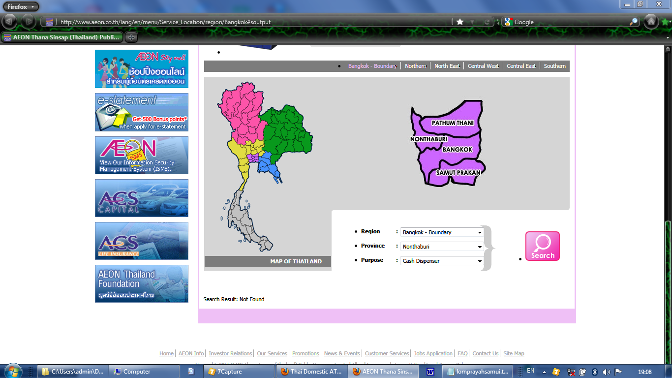The width and height of the screenshot is (672, 378).
Task: Go back with the browser Back arrow
Action: [10, 21]
